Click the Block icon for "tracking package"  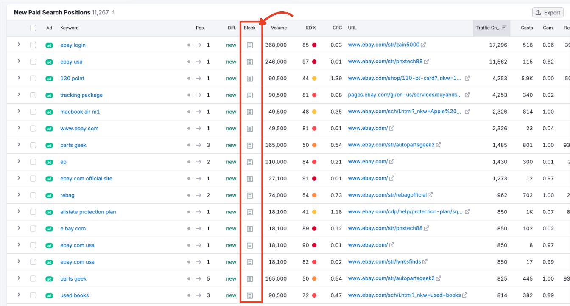[x=250, y=95]
